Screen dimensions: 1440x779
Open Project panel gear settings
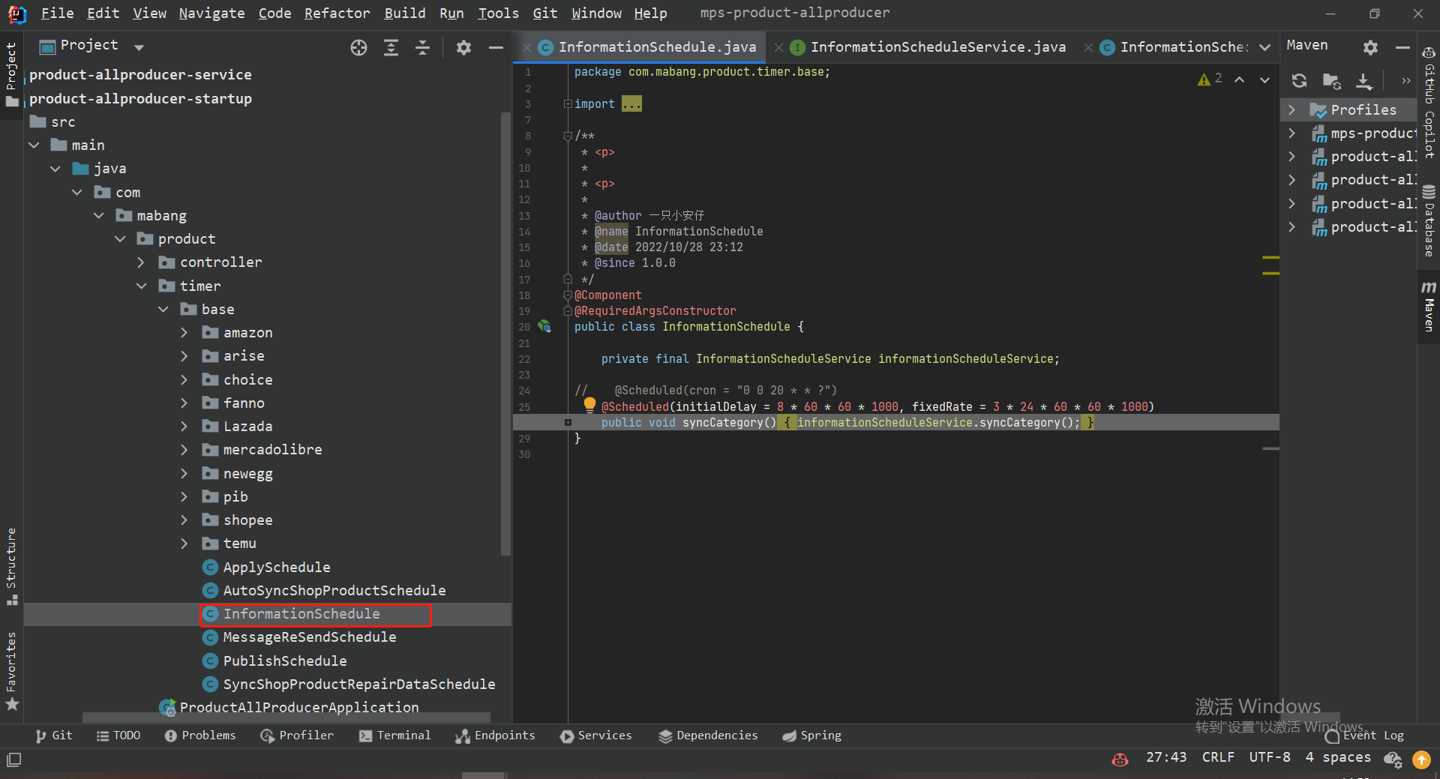(463, 48)
